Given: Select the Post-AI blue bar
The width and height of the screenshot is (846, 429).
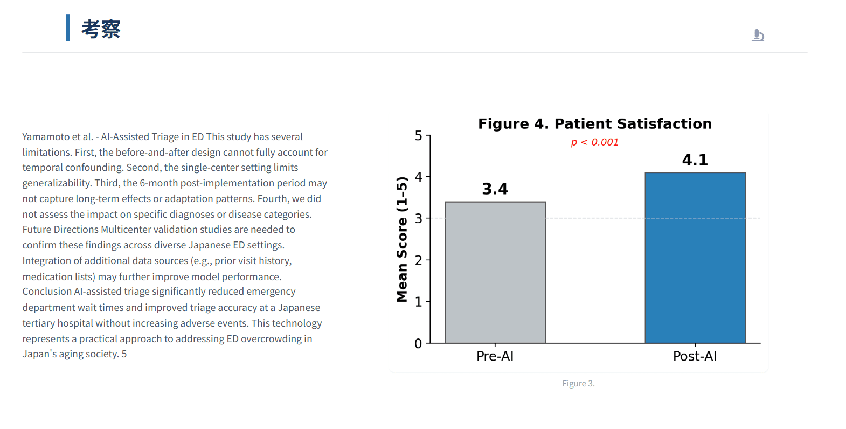Looking at the screenshot, I should (x=695, y=258).
